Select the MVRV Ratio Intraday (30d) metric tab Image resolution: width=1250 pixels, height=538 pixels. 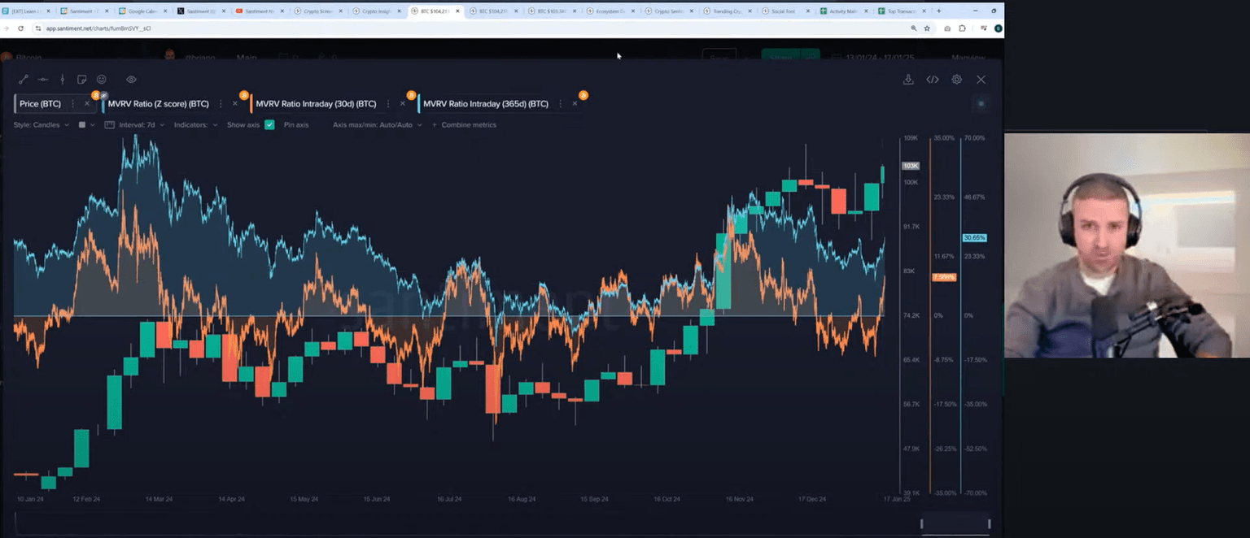316,104
